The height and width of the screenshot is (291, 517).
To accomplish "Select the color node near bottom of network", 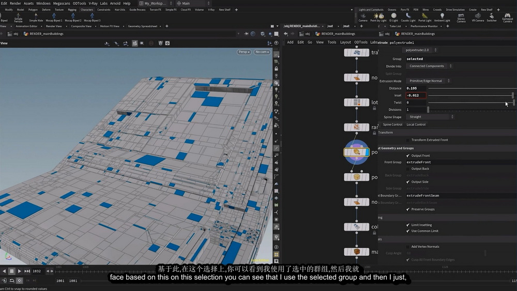I will pos(356,227).
